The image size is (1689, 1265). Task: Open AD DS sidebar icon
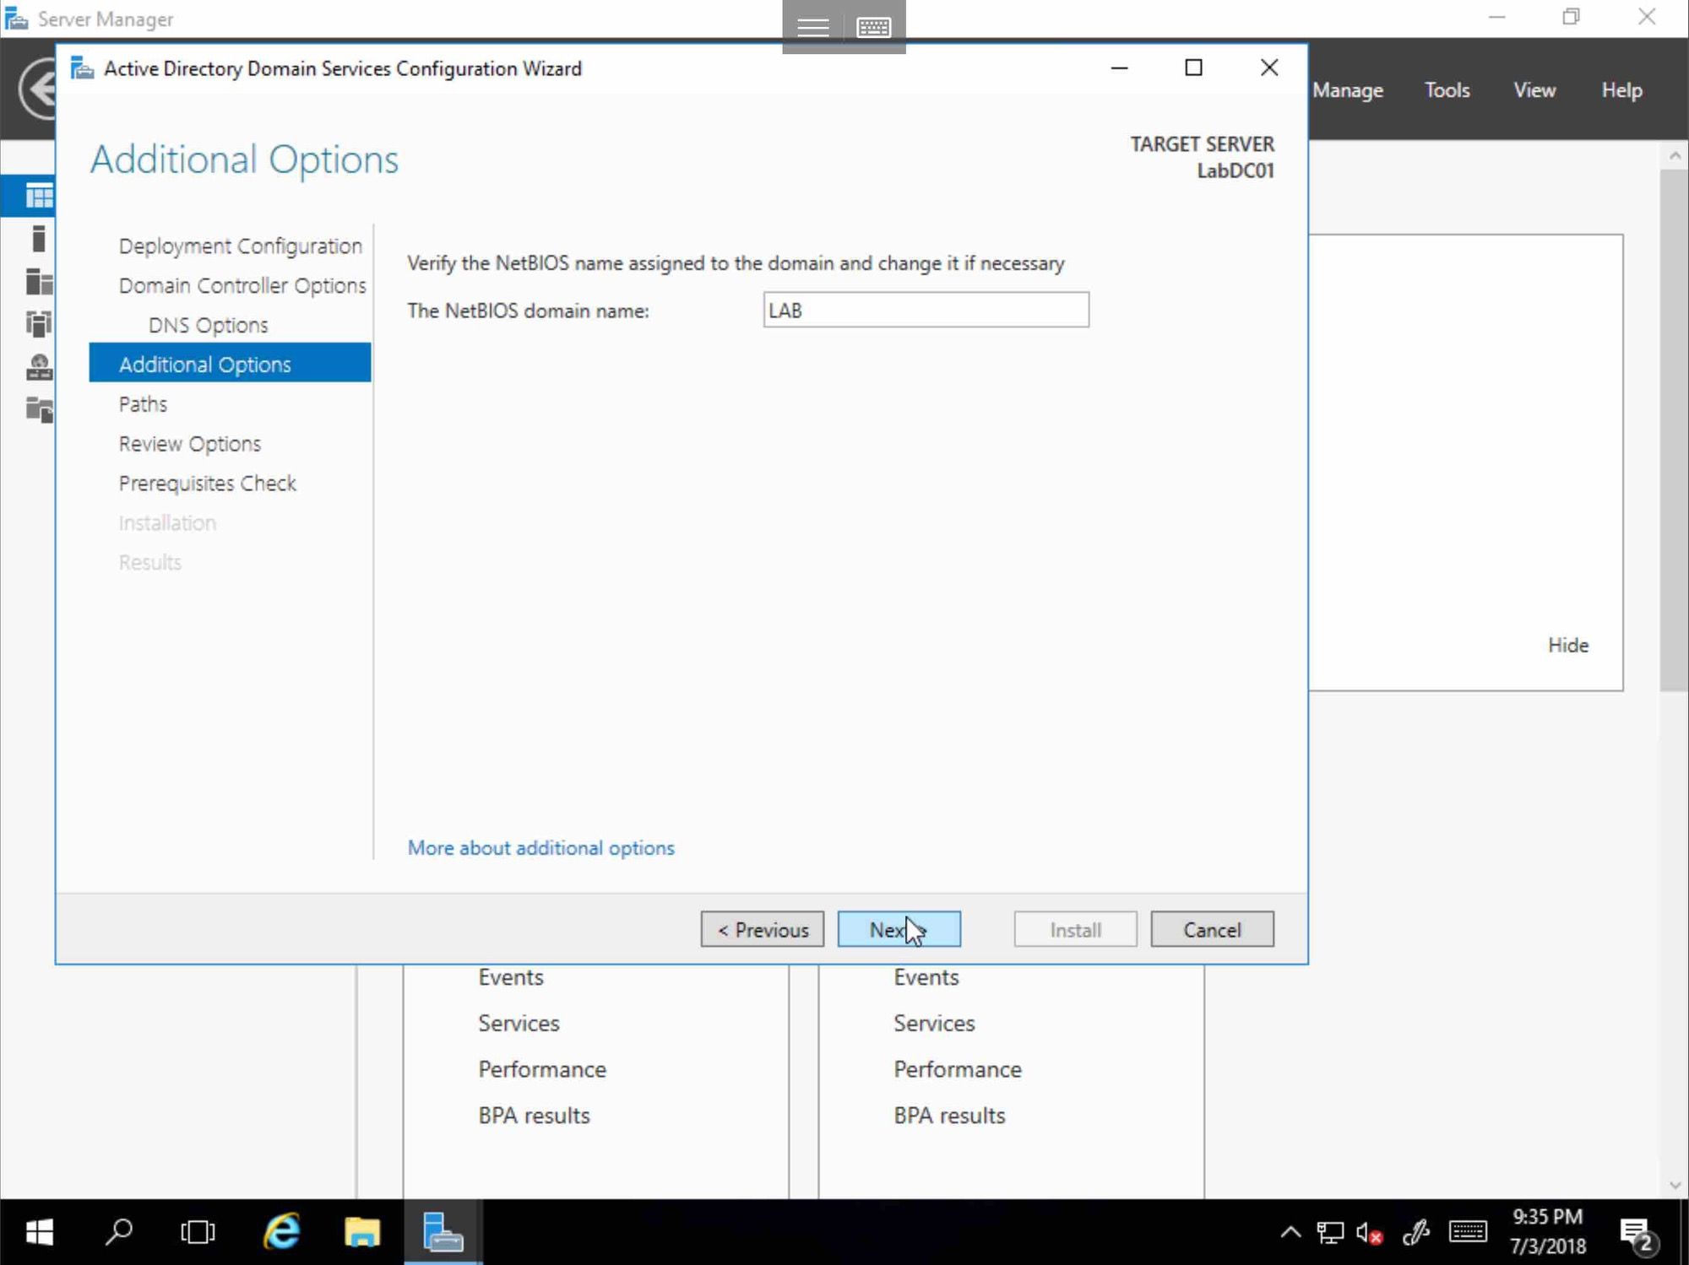39,324
